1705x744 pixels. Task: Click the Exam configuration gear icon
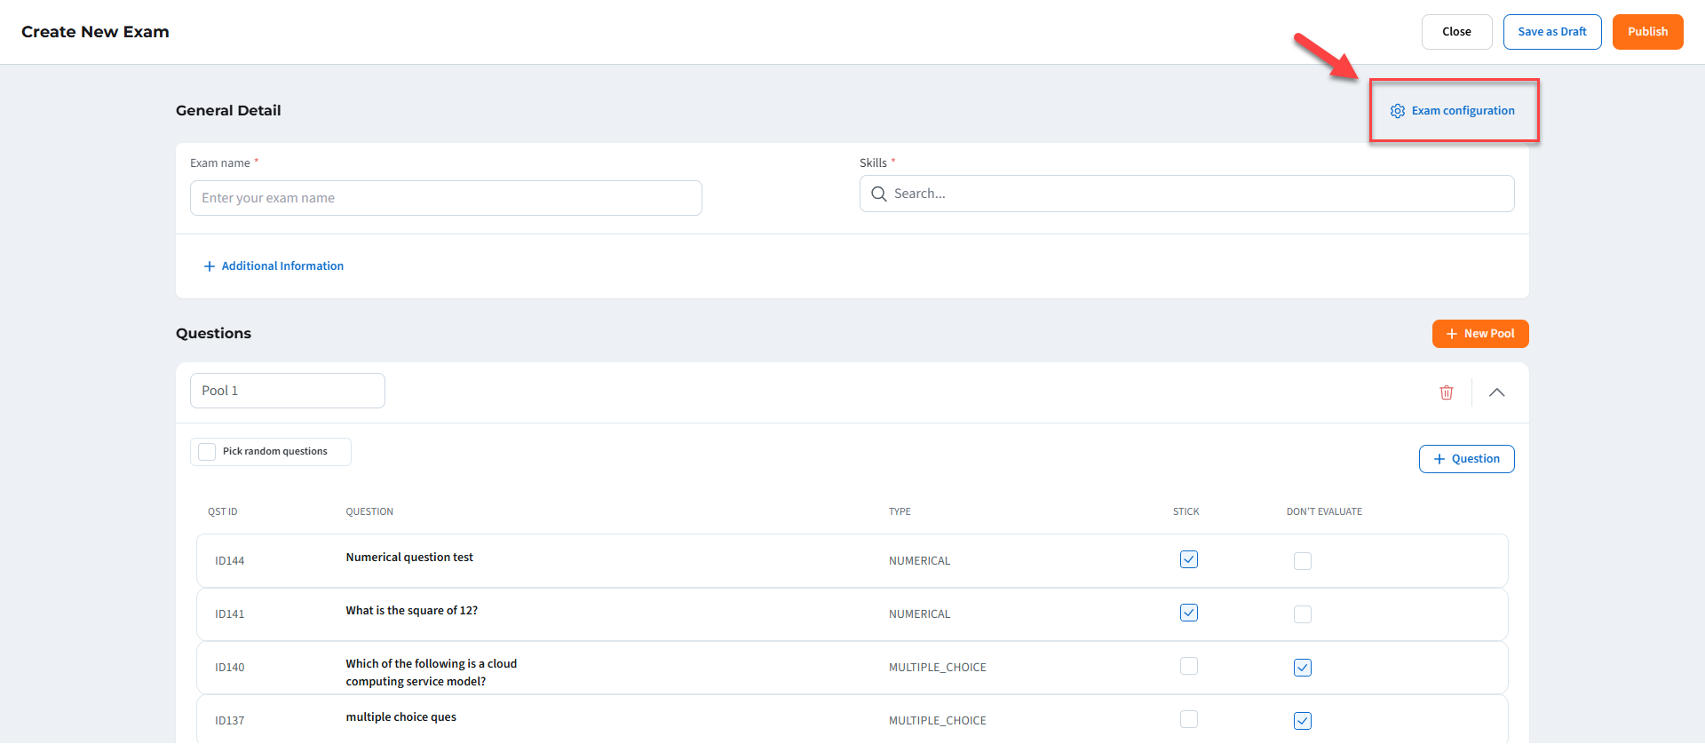click(1398, 111)
